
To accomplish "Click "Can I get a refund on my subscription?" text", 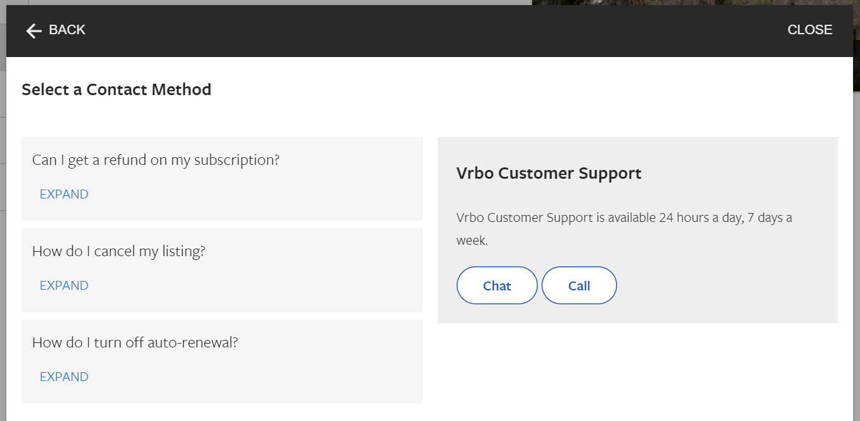I will pyautogui.click(x=155, y=160).
